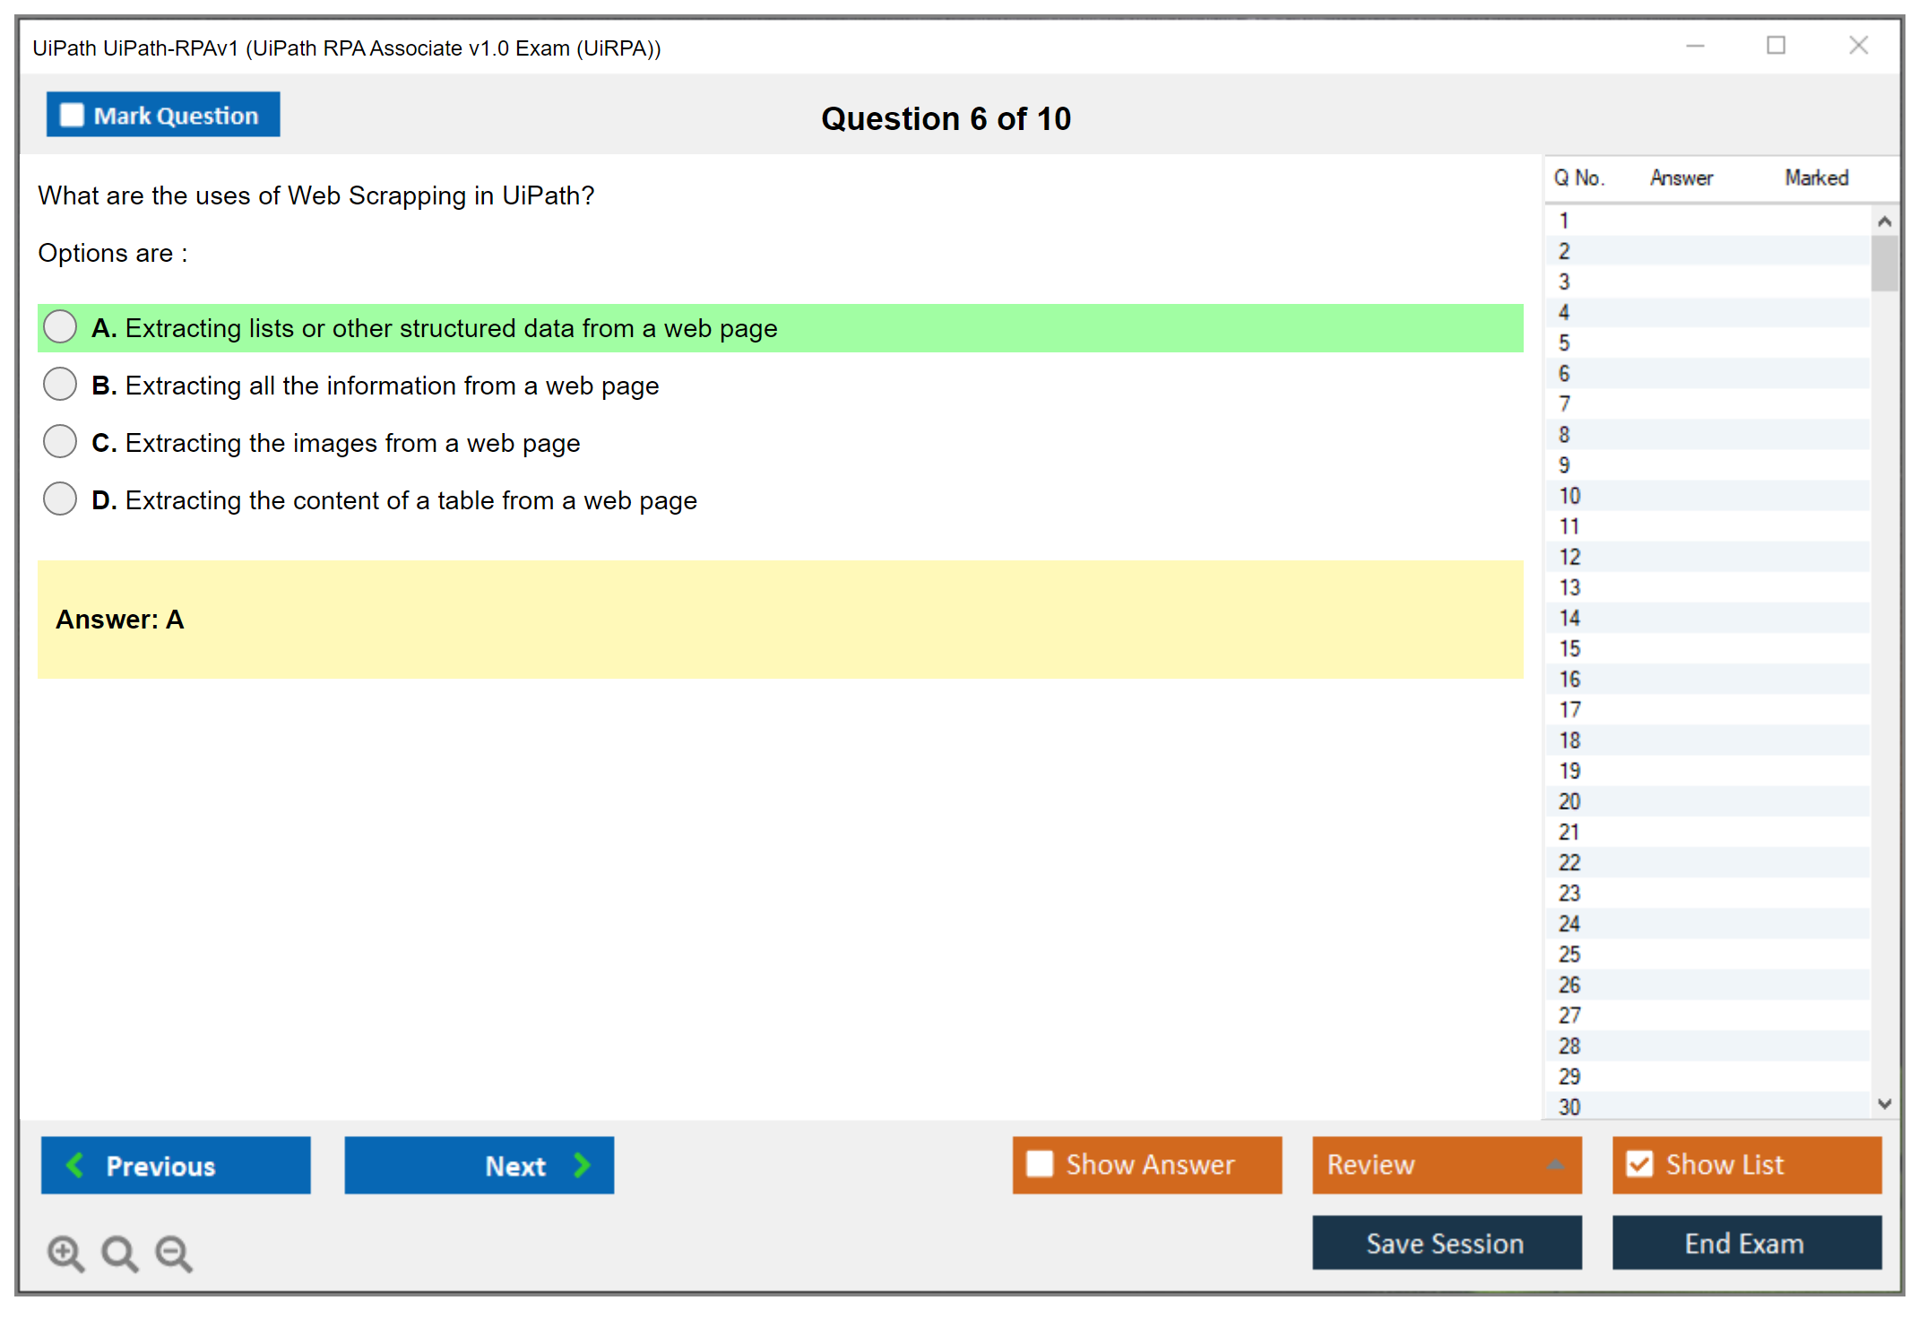Click the zoom out magnifier icon

pos(173,1253)
